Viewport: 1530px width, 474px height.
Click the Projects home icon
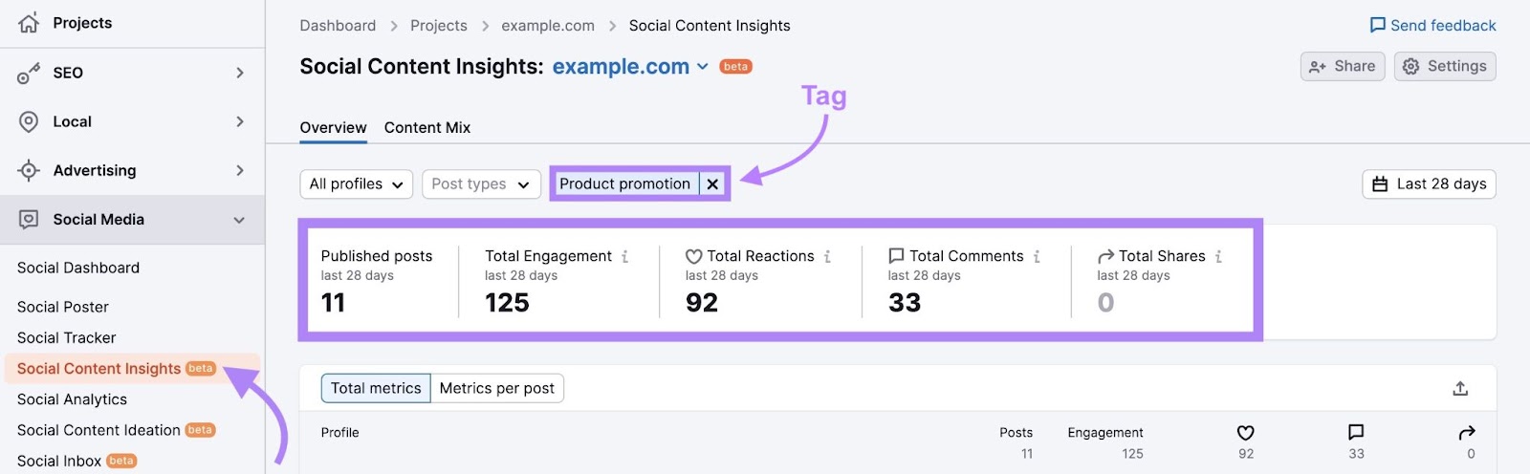29,23
